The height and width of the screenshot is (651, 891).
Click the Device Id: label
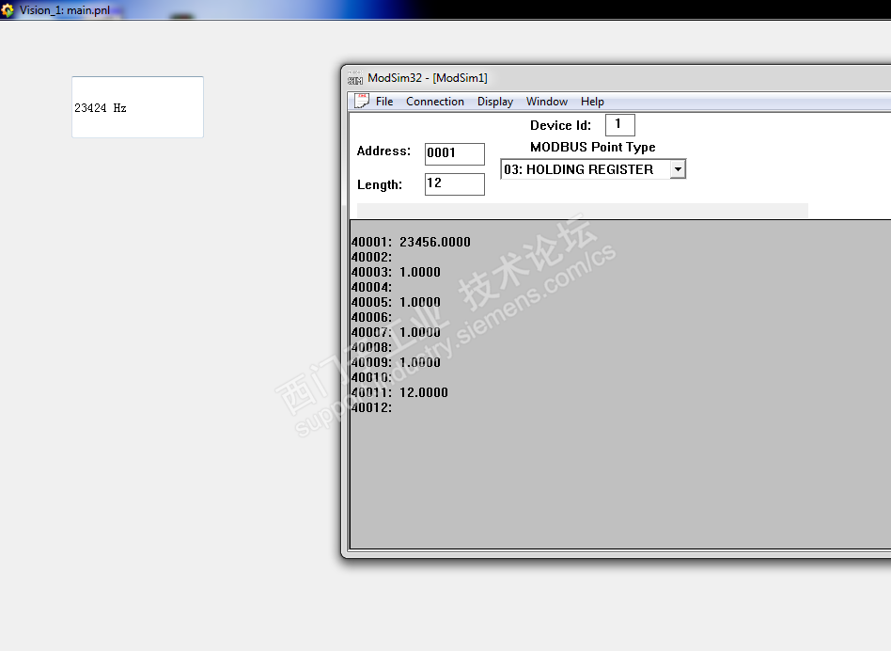click(560, 126)
